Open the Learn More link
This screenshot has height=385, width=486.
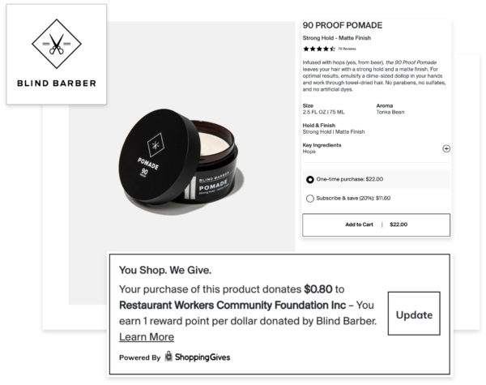147,337
